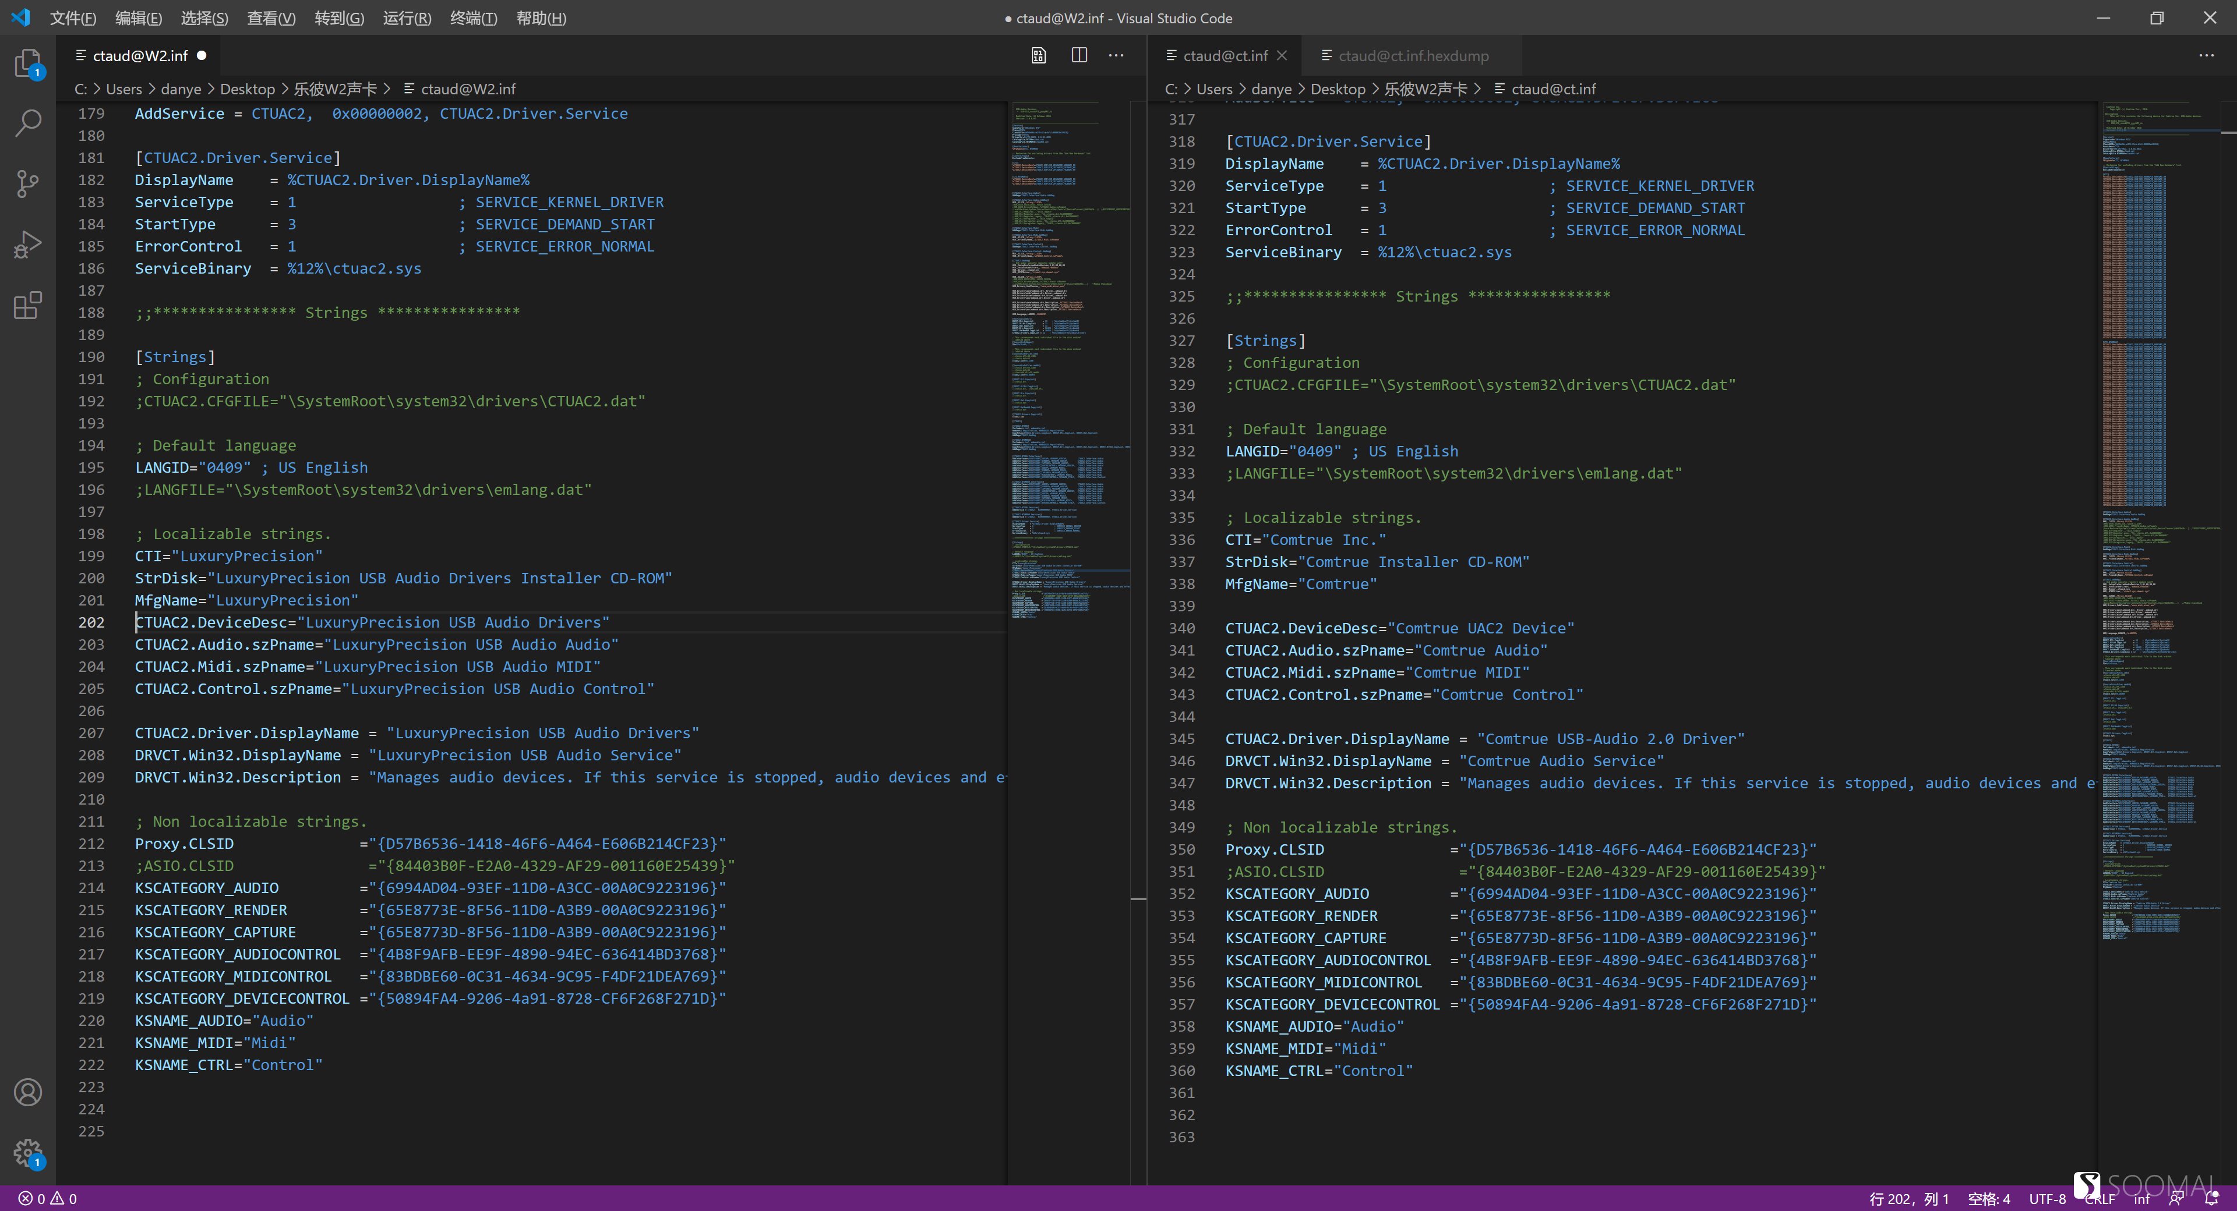Click the open changes icon in left editor

[1039, 55]
